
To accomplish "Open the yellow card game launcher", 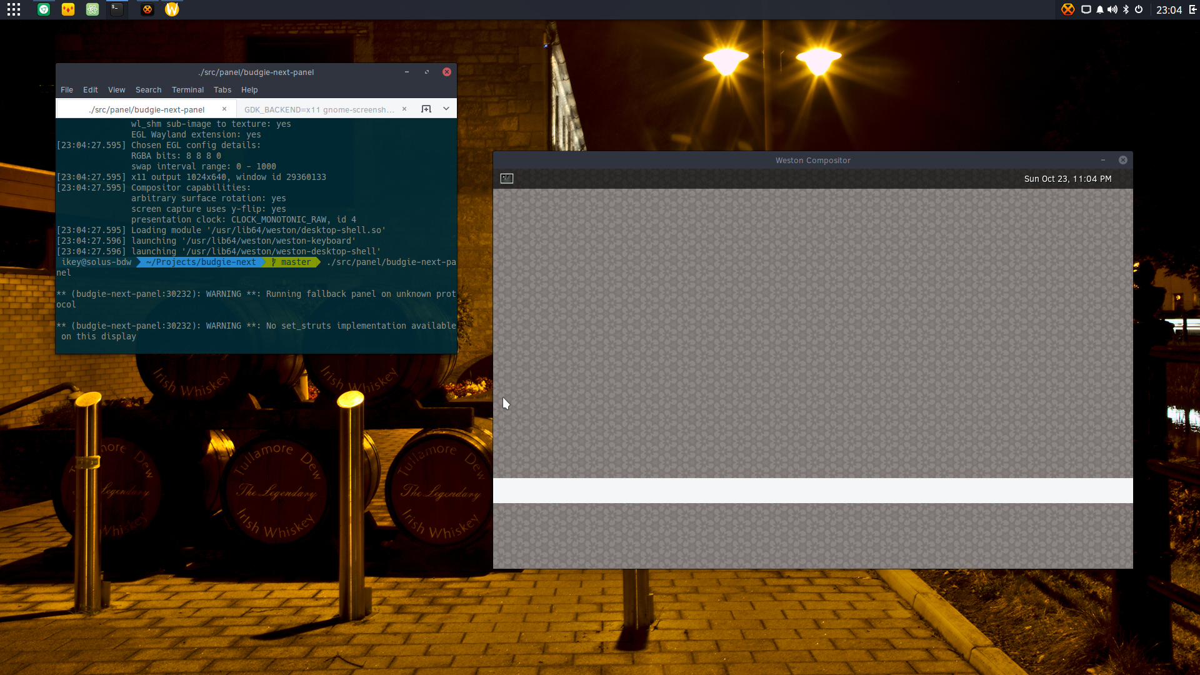I will coord(68,9).
